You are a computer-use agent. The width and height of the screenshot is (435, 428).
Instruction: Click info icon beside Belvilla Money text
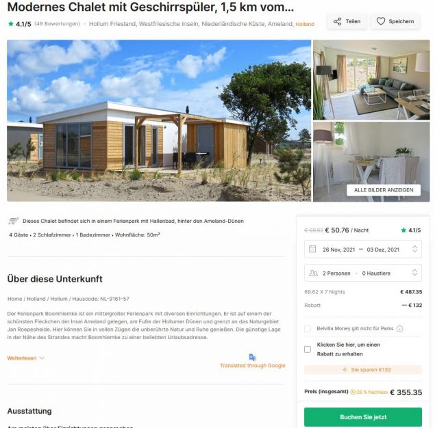399,329
